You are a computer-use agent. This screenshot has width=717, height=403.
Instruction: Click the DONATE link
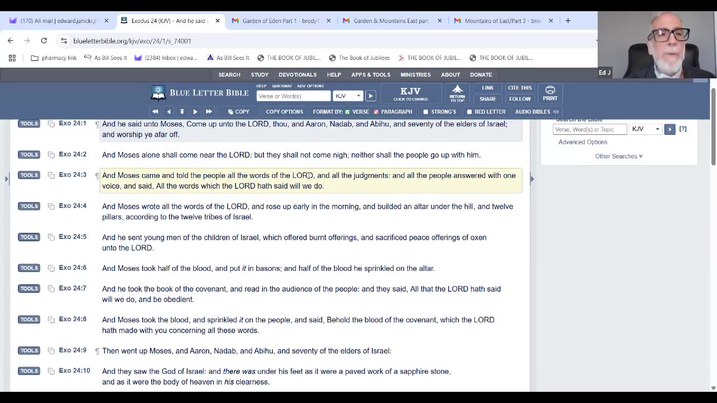pyautogui.click(x=481, y=74)
